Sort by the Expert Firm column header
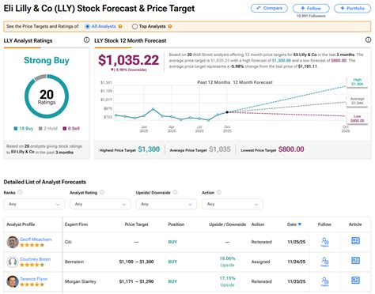 [x=76, y=224]
